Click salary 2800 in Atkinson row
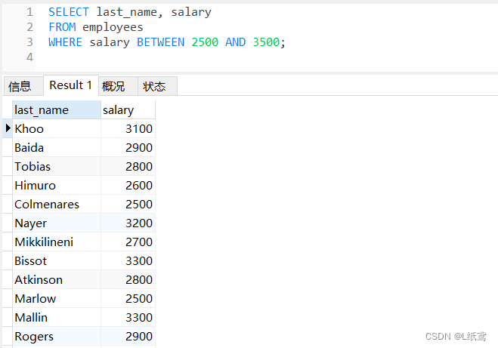 [x=128, y=279]
